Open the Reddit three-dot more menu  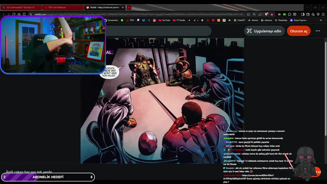[x=318, y=31]
